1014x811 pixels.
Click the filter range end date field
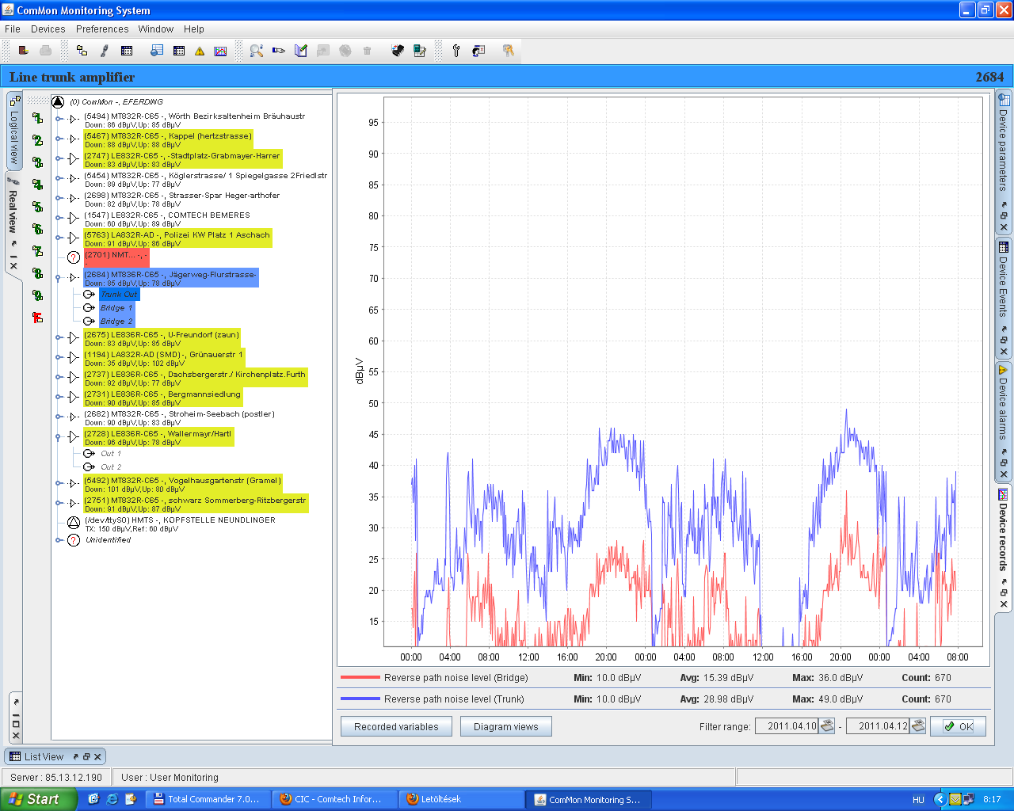tap(878, 726)
